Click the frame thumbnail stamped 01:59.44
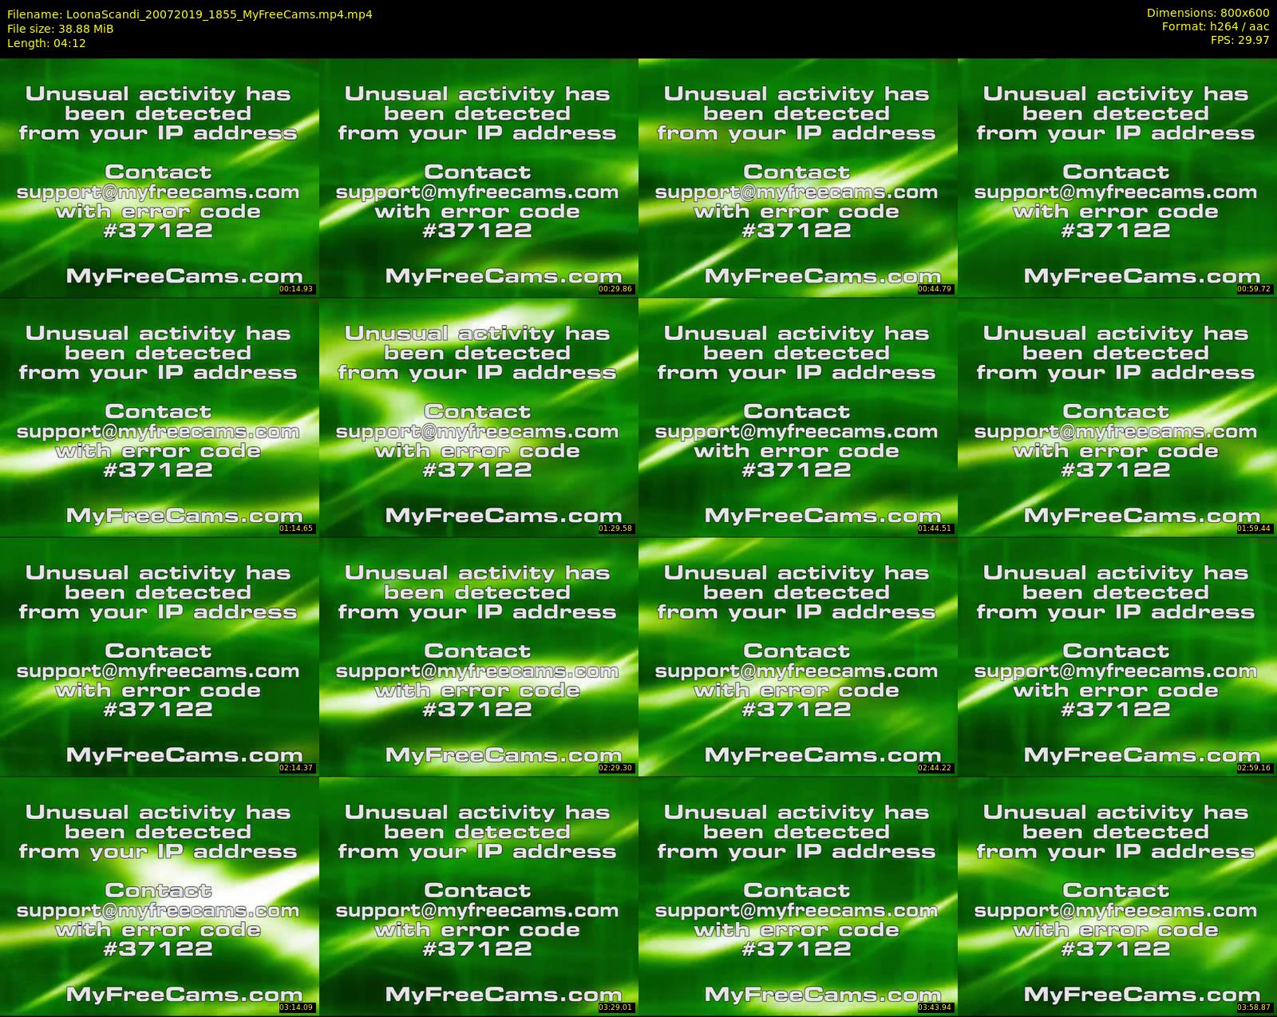 coord(1117,417)
